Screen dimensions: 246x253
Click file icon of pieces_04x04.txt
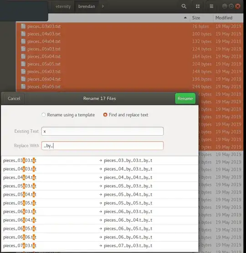23,41
